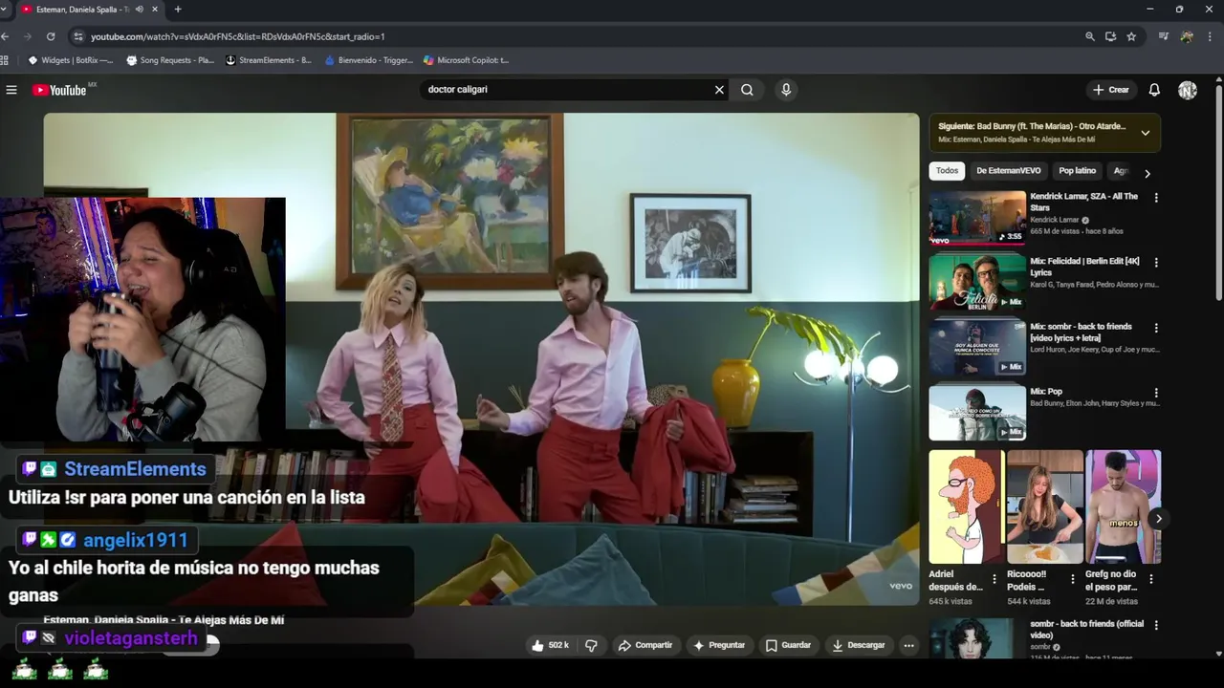The width and height of the screenshot is (1224, 688).
Task: Open options for sombr official video
Action: (x=1156, y=626)
